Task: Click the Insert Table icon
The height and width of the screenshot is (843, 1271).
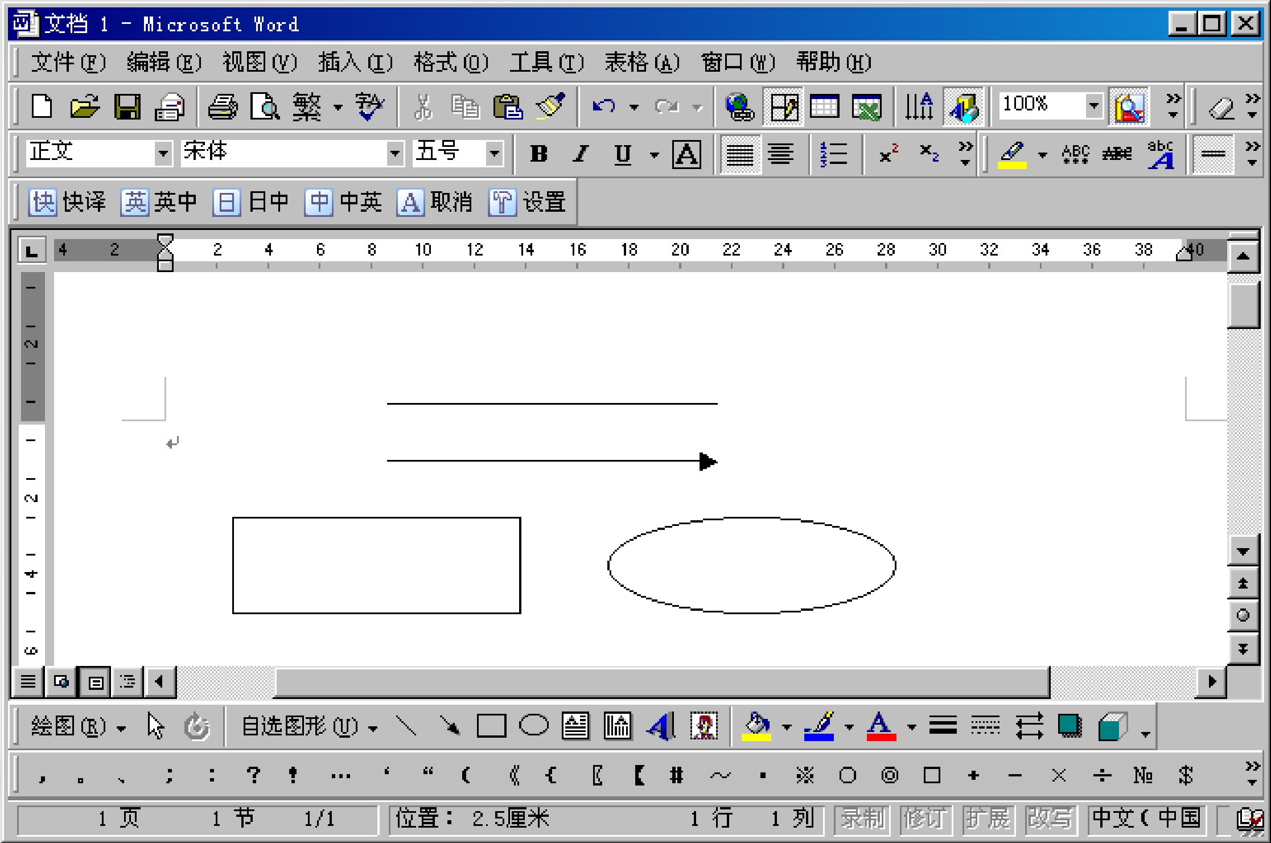Action: 824,106
